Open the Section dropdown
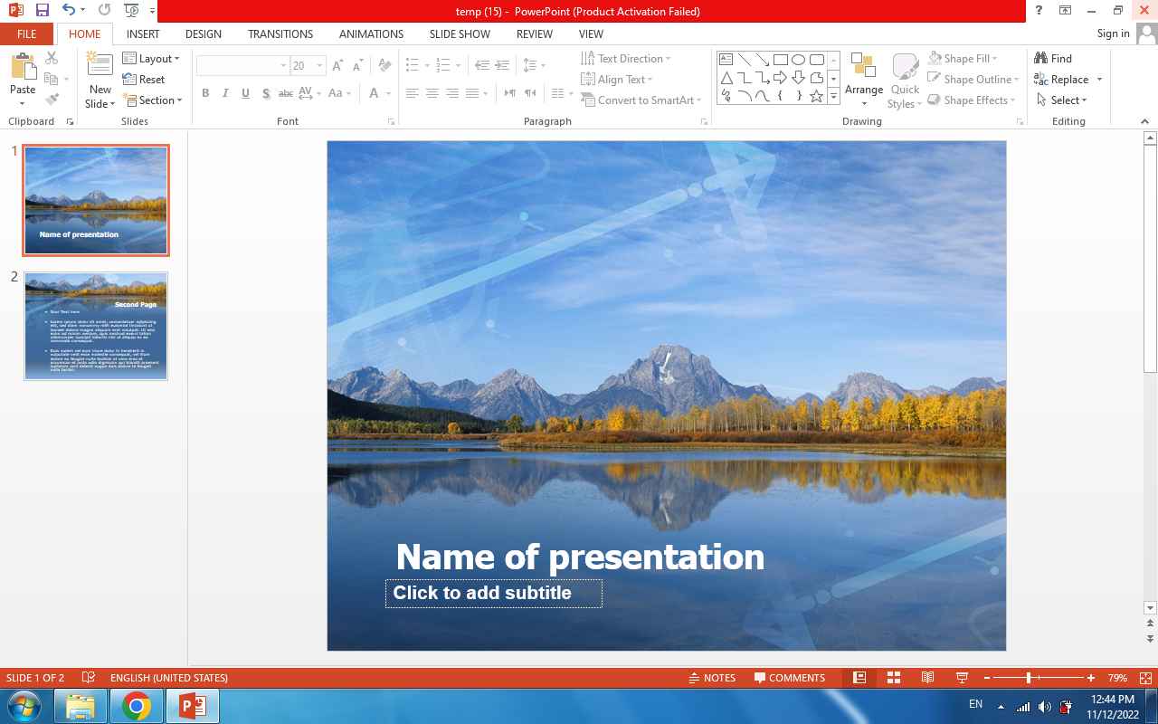1158x724 pixels. 154,100
